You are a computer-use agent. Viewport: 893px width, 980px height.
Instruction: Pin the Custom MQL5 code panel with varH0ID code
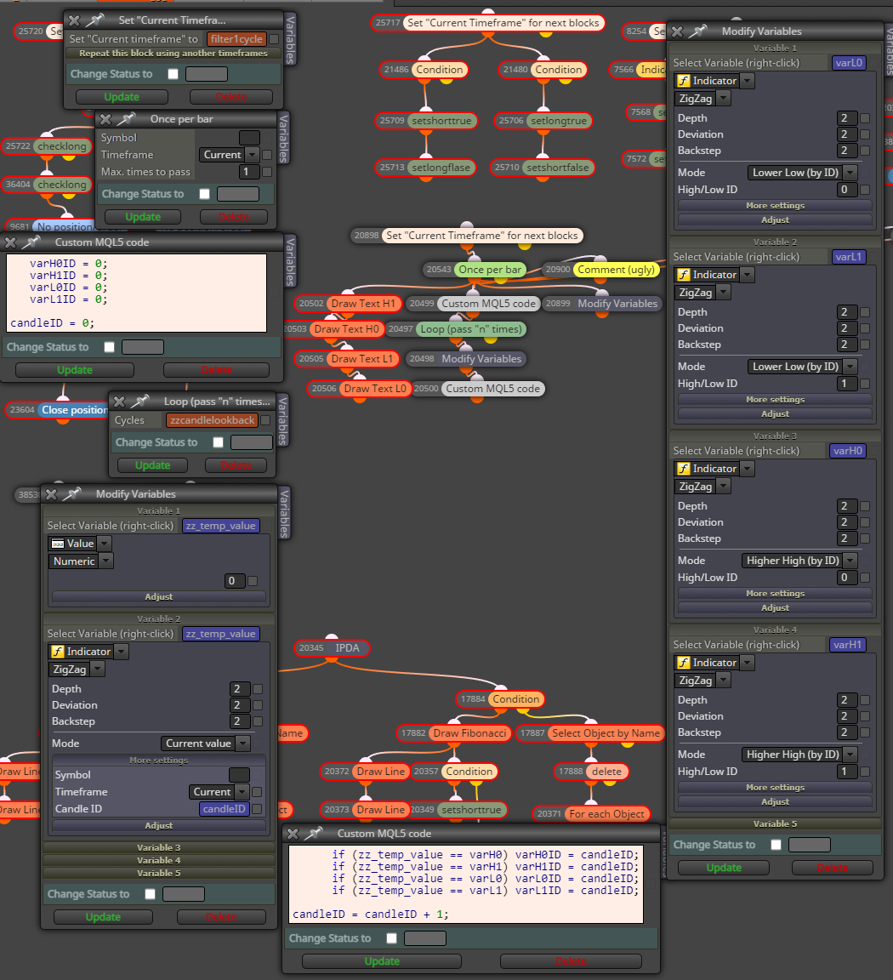pyautogui.click(x=31, y=242)
